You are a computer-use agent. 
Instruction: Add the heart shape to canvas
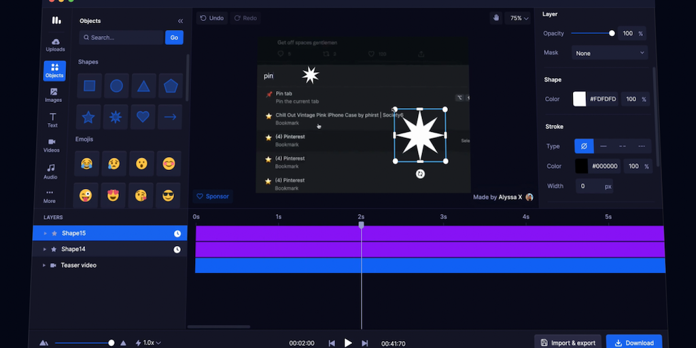143,117
